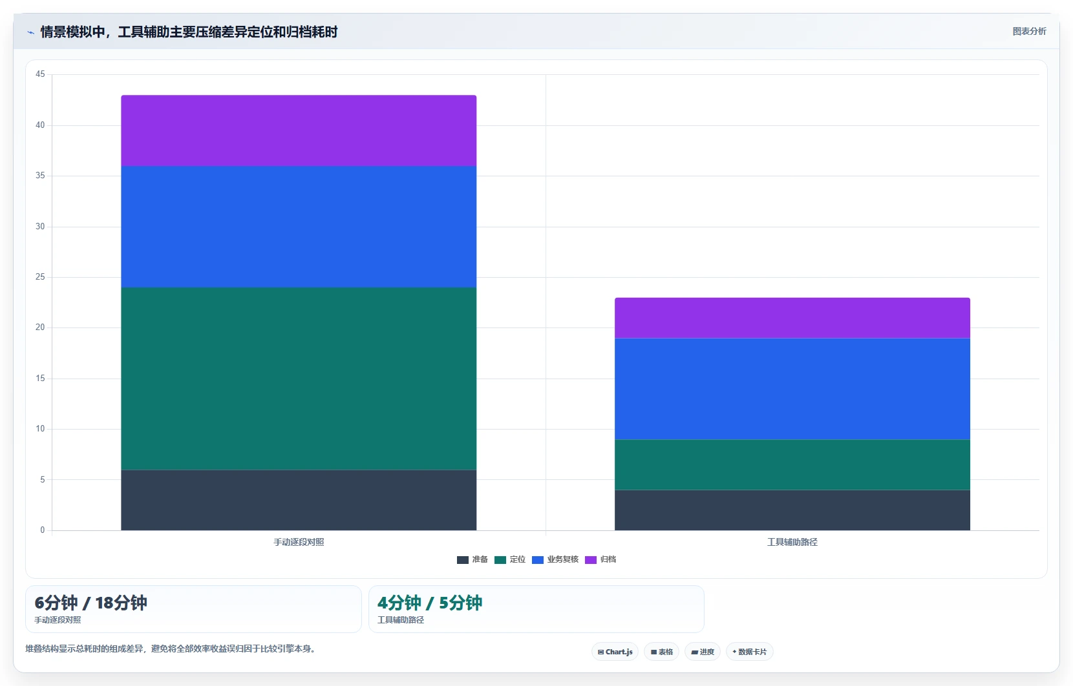
Task: Click the small icon before the chart title
Action: click(x=30, y=32)
